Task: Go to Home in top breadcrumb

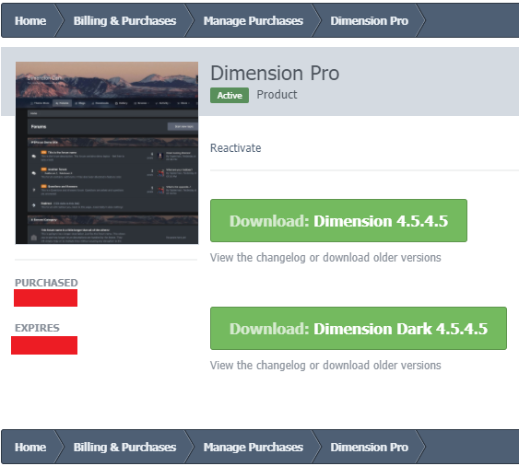Action: [30, 21]
